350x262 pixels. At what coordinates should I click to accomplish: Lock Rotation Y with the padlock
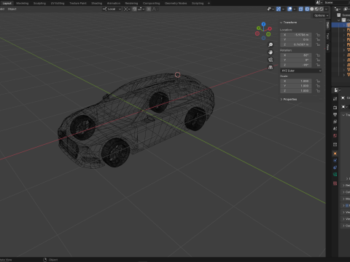click(x=318, y=60)
